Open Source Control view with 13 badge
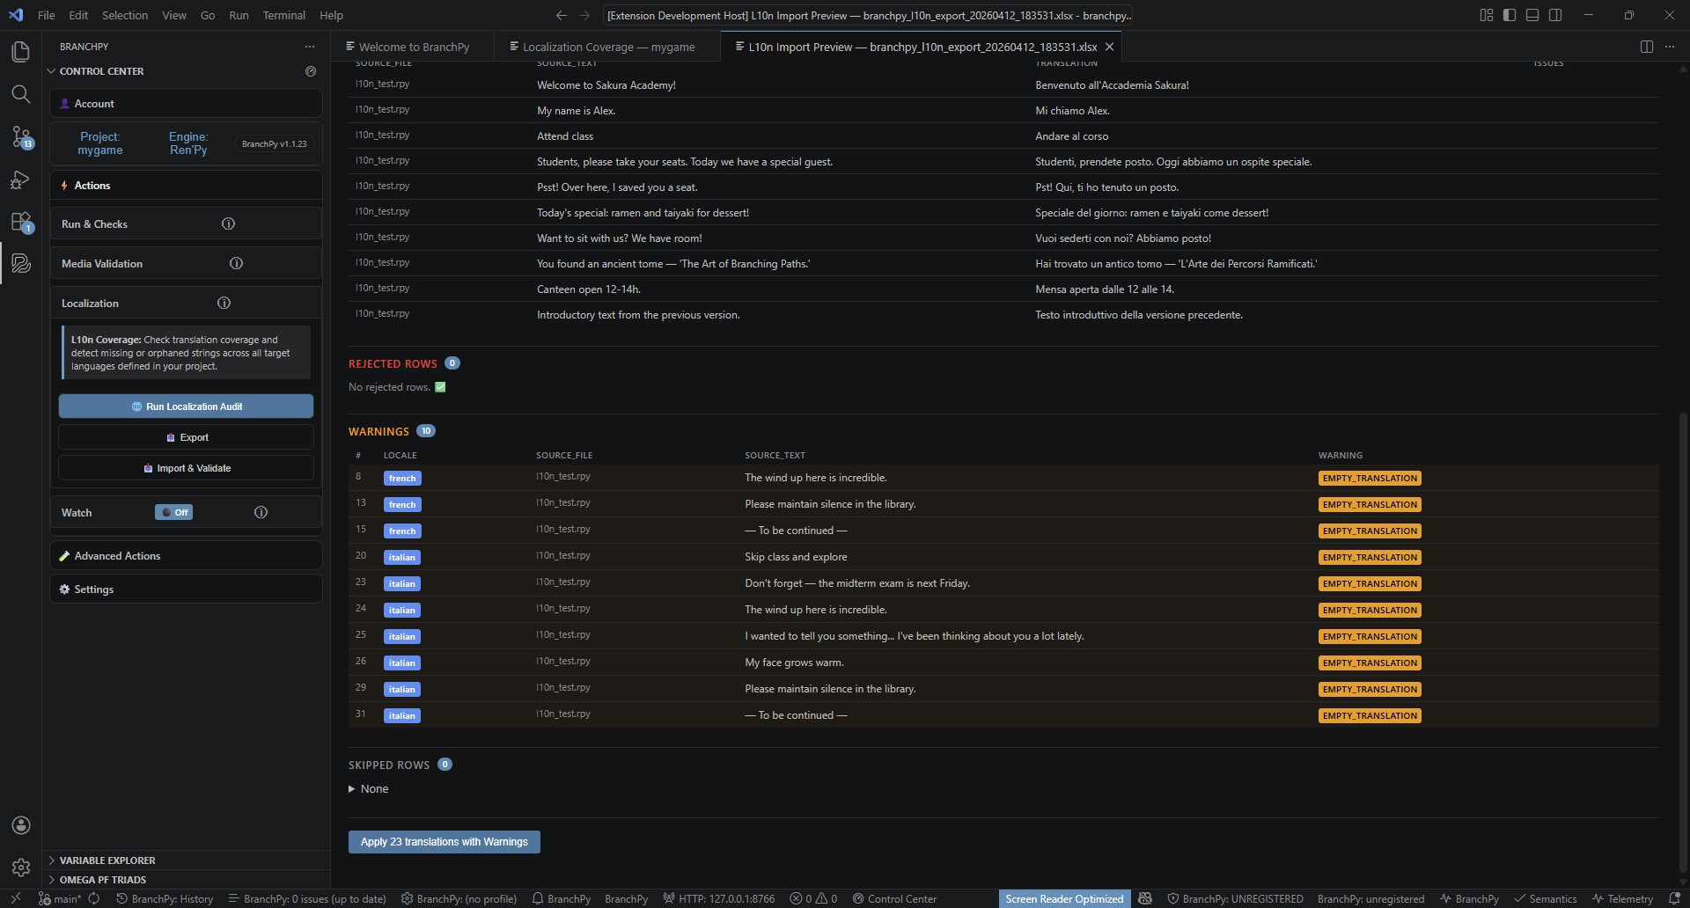 20,136
